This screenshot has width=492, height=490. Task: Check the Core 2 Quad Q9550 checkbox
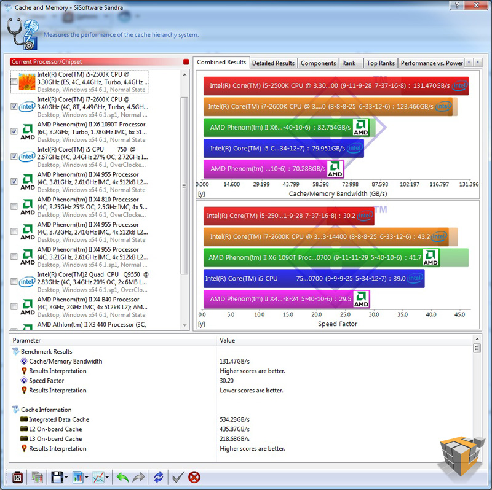(x=14, y=281)
